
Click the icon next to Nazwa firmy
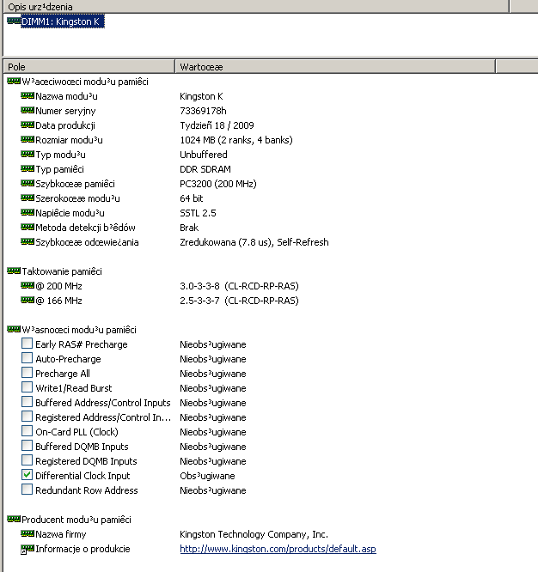pos(28,533)
